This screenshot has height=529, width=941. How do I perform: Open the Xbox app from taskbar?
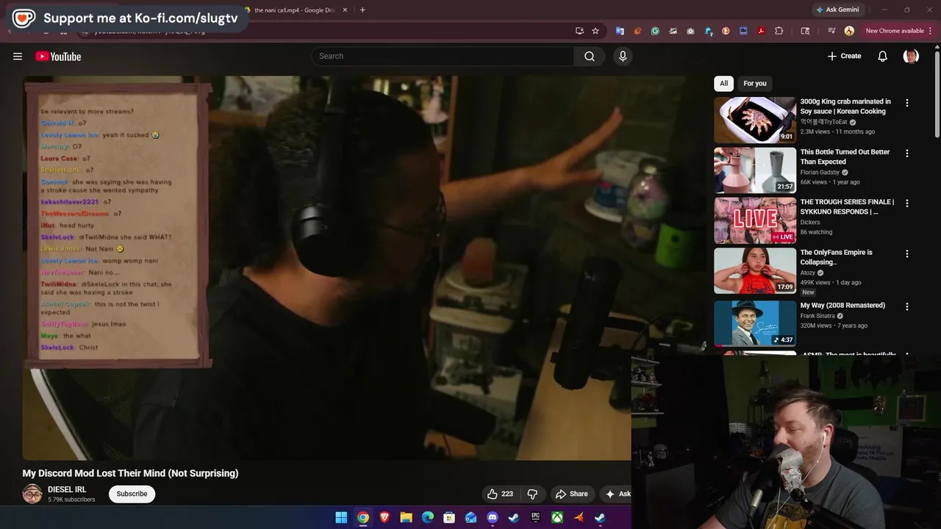coord(558,518)
